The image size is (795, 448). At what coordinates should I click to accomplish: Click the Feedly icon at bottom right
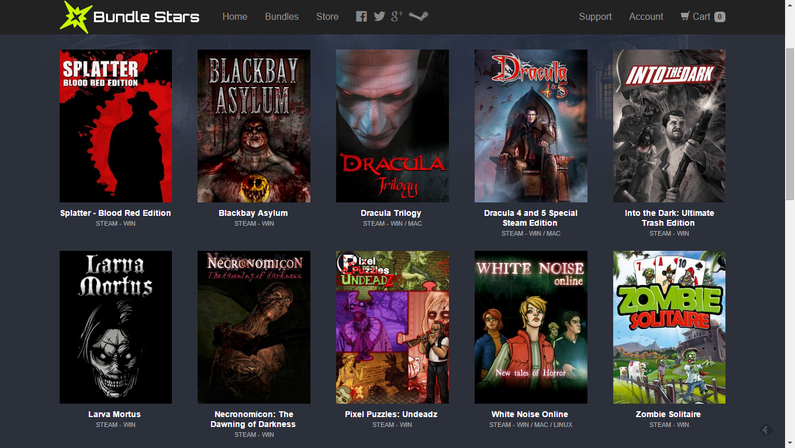point(766,430)
